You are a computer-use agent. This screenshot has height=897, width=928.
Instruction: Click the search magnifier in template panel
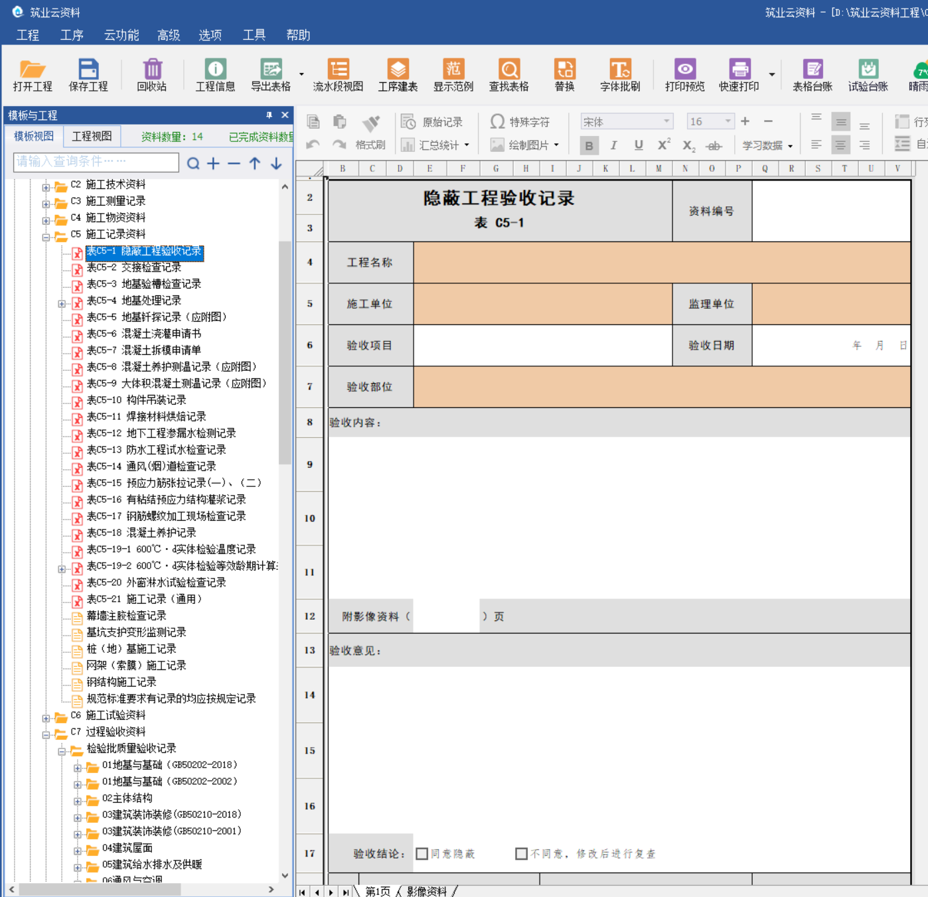tap(193, 163)
